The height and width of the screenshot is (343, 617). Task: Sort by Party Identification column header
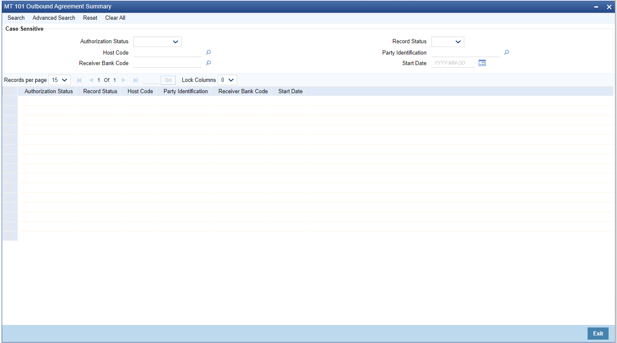[185, 92]
